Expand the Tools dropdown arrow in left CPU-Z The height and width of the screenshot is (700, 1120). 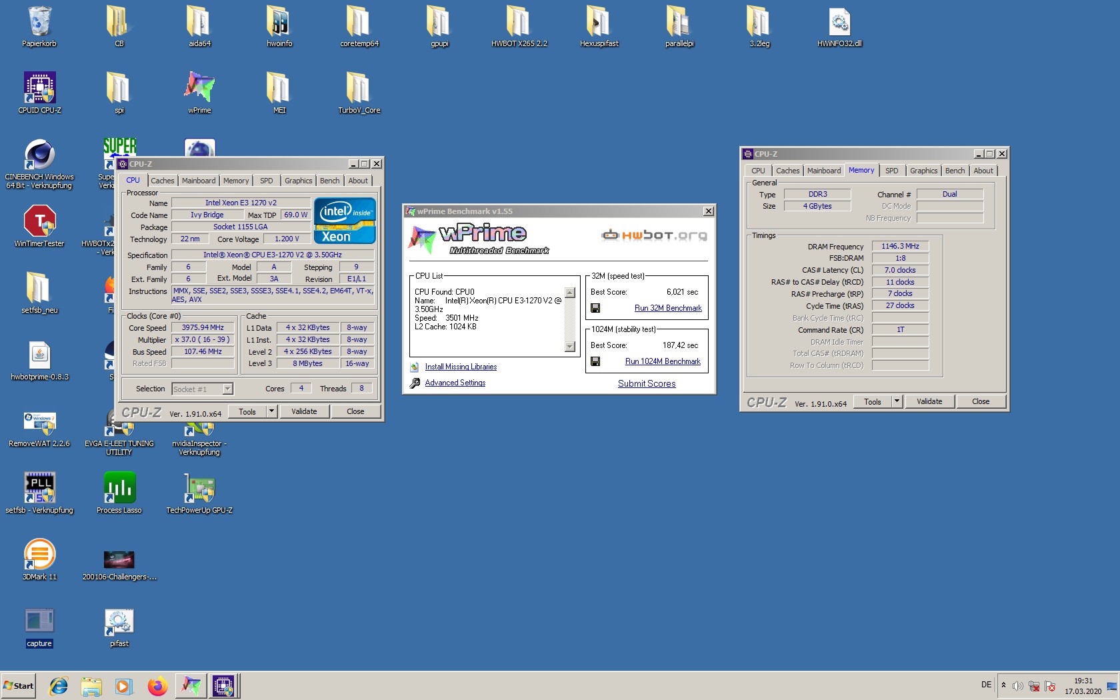coord(271,411)
